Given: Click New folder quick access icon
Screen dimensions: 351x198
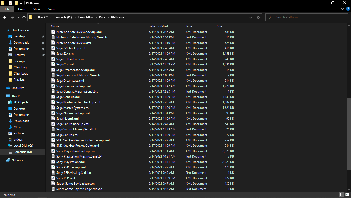Looking at the screenshot, I should (x=16, y=3).
